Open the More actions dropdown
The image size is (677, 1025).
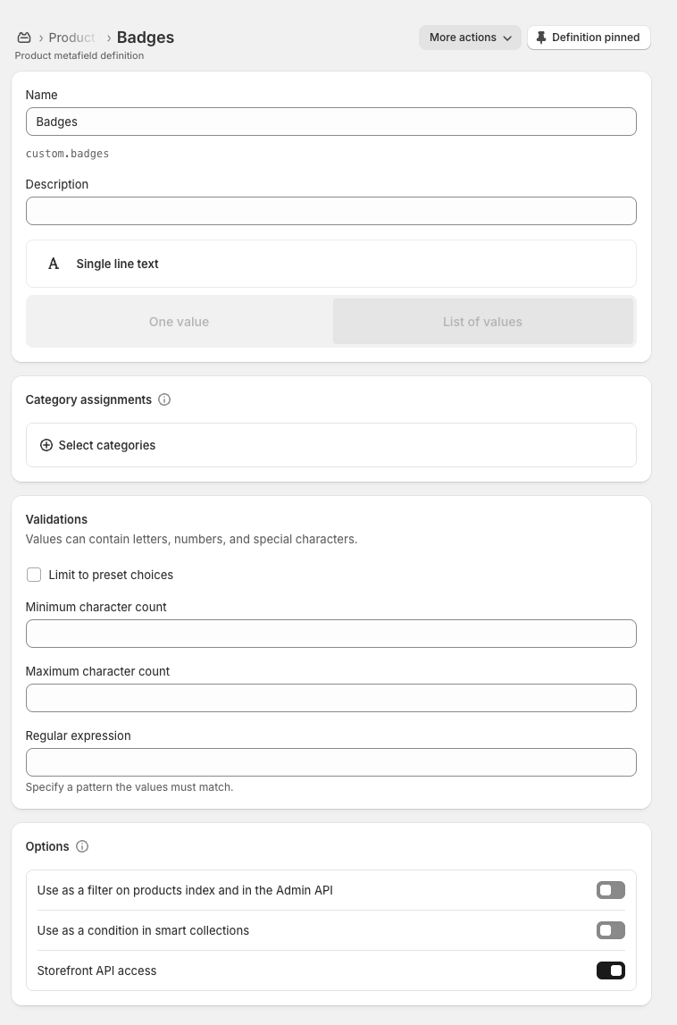(x=470, y=38)
